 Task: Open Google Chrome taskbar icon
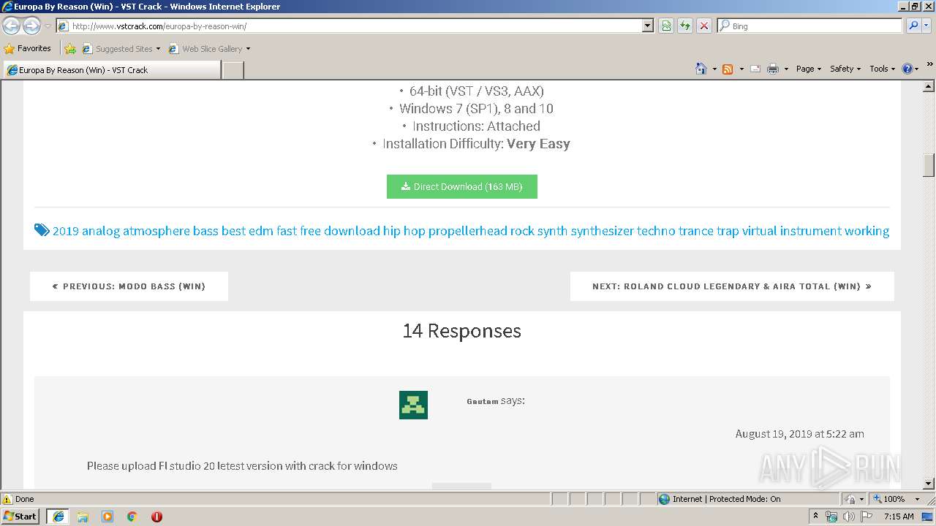pyautogui.click(x=132, y=517)
